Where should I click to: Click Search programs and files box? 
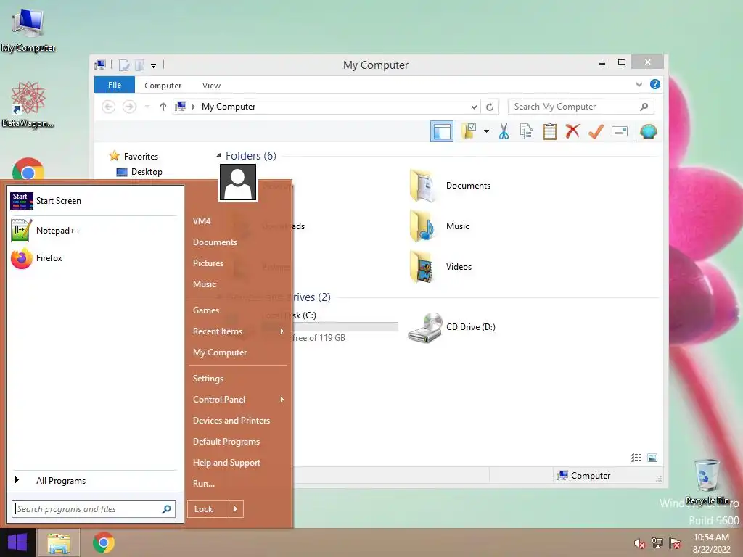coord(94,509)
